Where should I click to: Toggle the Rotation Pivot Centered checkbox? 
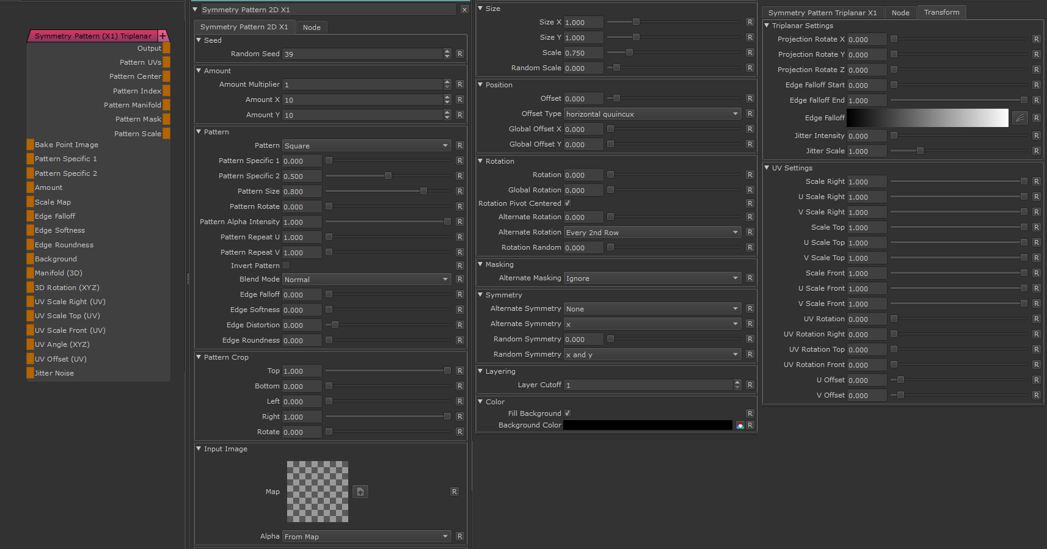(x=567, y=203)
